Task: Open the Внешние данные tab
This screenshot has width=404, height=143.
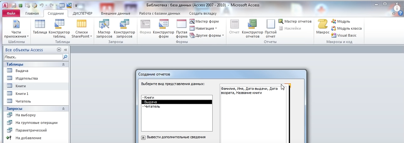Action: tap(116, 13)
